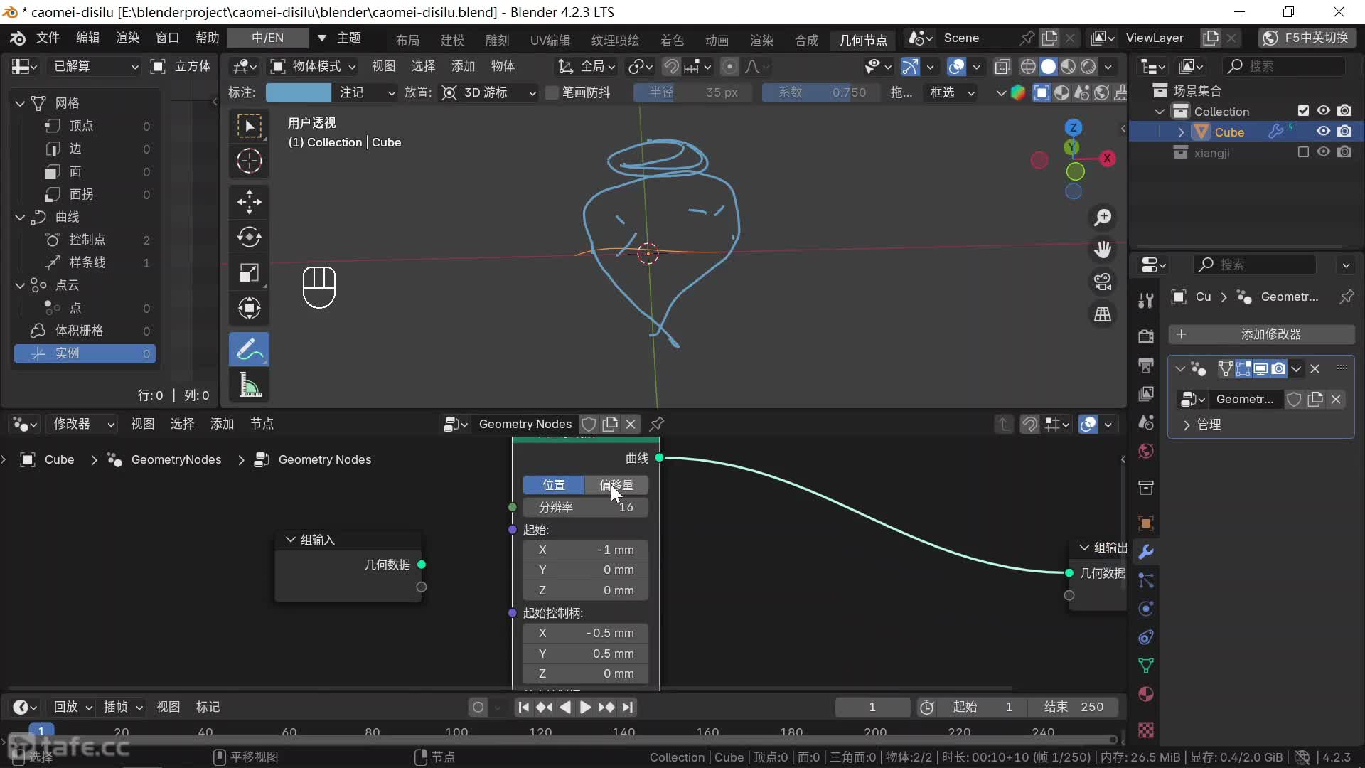
Task: Toggle the Collection exclude checkbox
Action: [1302, 111]
